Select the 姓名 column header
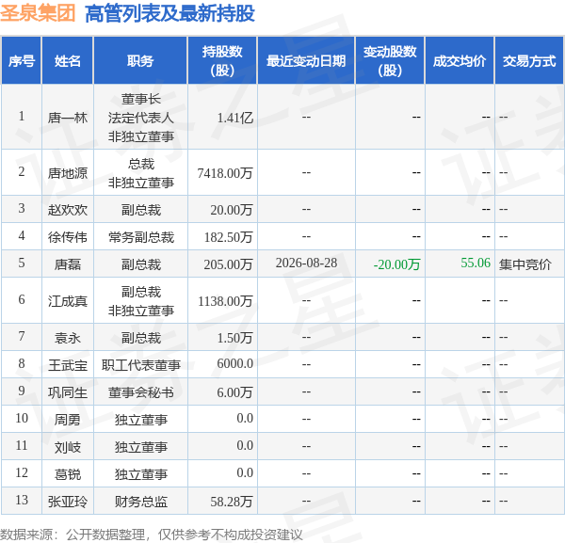This screenshot has width=565, height=543. (68, 61)
